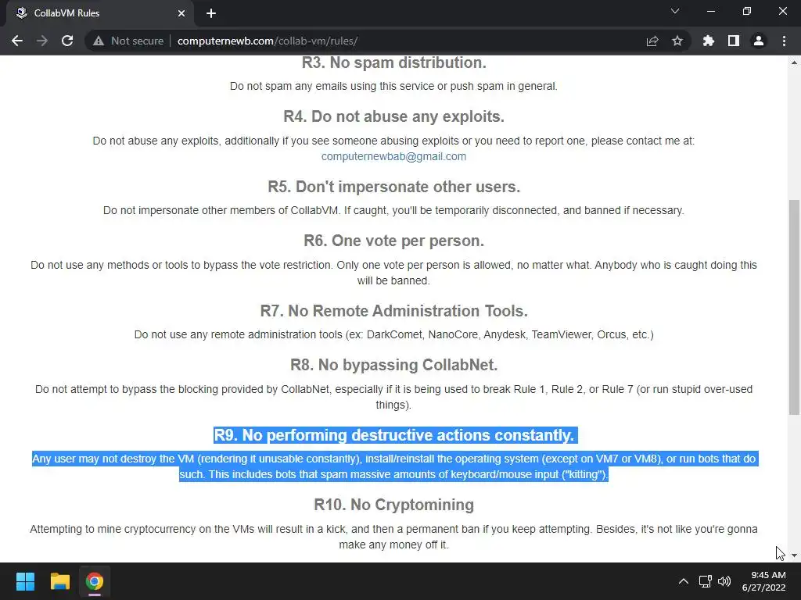
Task: Open the computernewbab@gmail.com email link
Action: pyautogui.click(x=393, y=156)
